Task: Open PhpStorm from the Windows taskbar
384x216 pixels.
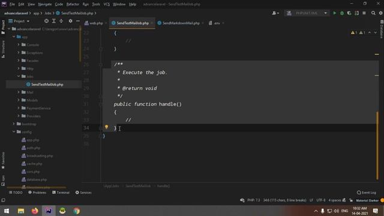Action: 49,211
